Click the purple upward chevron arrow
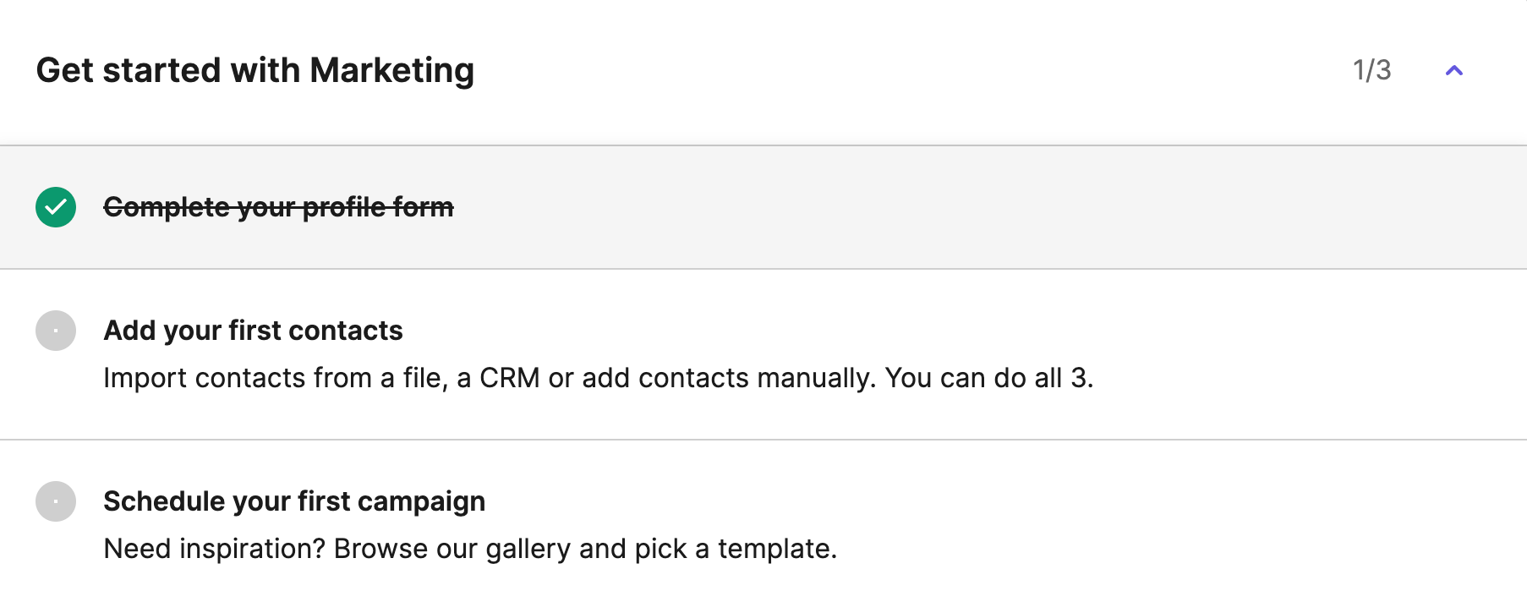Viewport: 1527px width, 602px height. point(1453,70)
